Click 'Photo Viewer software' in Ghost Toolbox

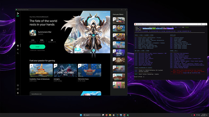(181, 47)
